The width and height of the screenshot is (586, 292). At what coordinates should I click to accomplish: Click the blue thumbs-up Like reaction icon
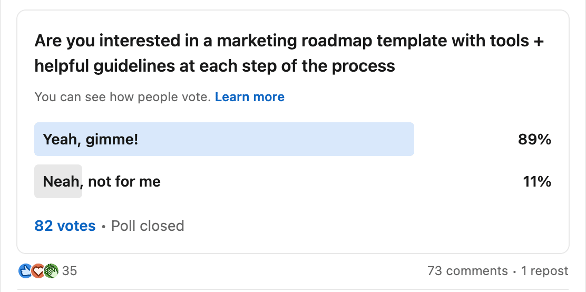point(25,271)
